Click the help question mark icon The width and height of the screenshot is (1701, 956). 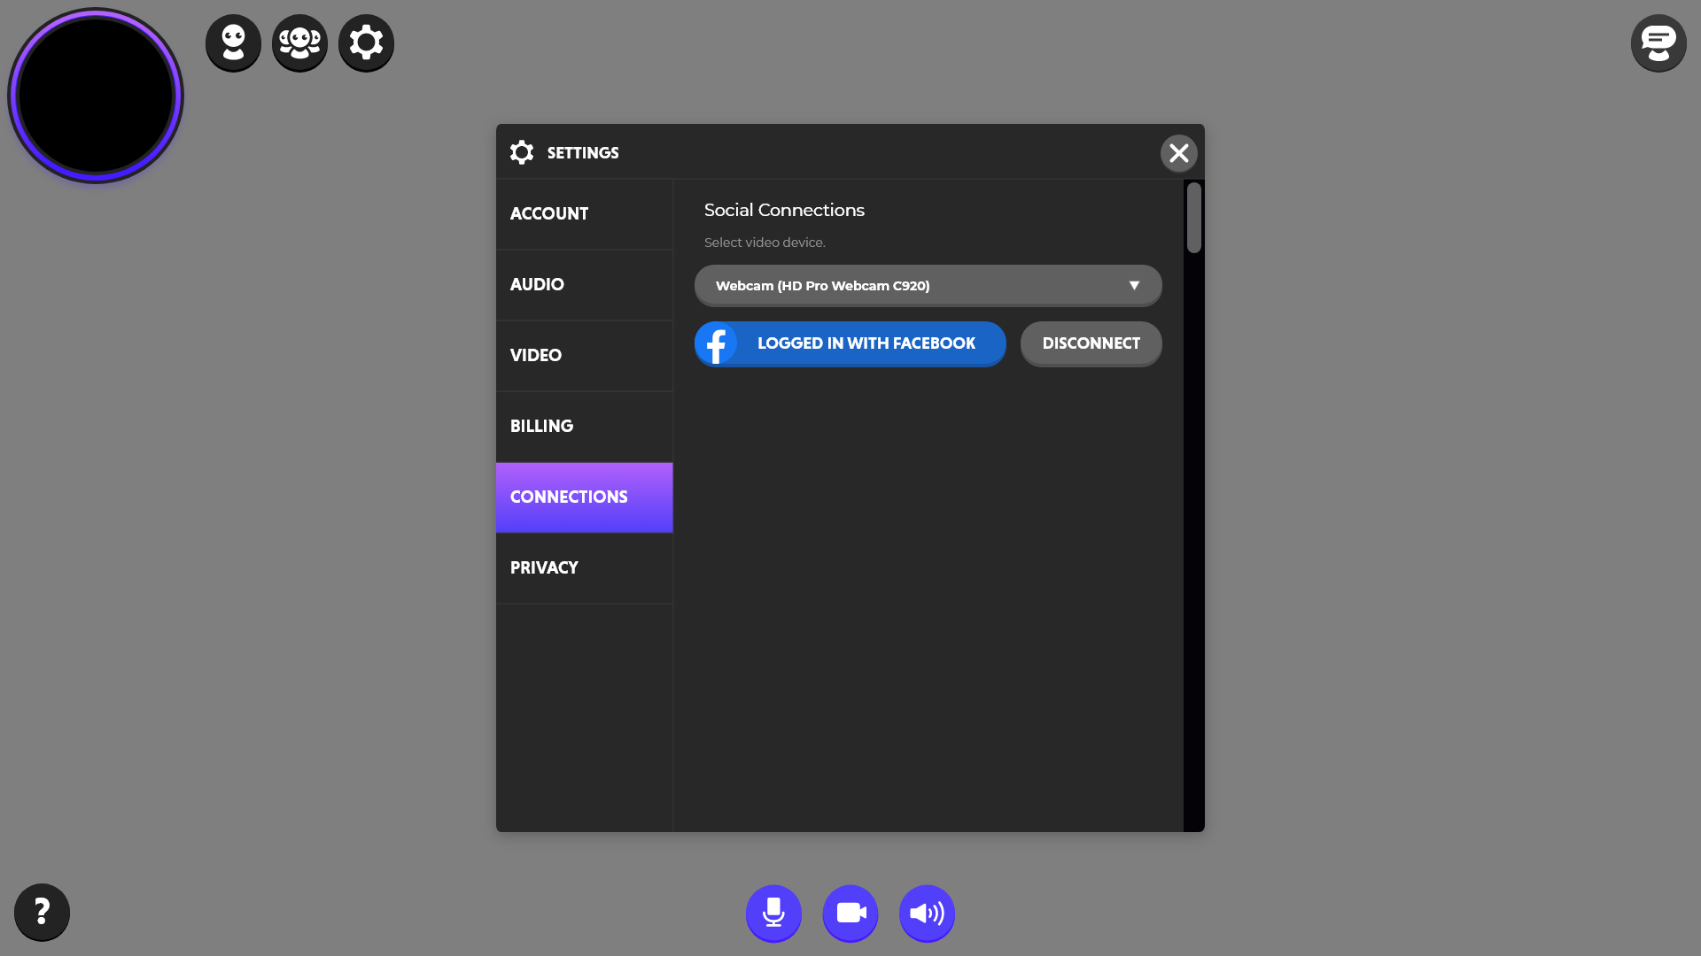click(x=42, y=912)
